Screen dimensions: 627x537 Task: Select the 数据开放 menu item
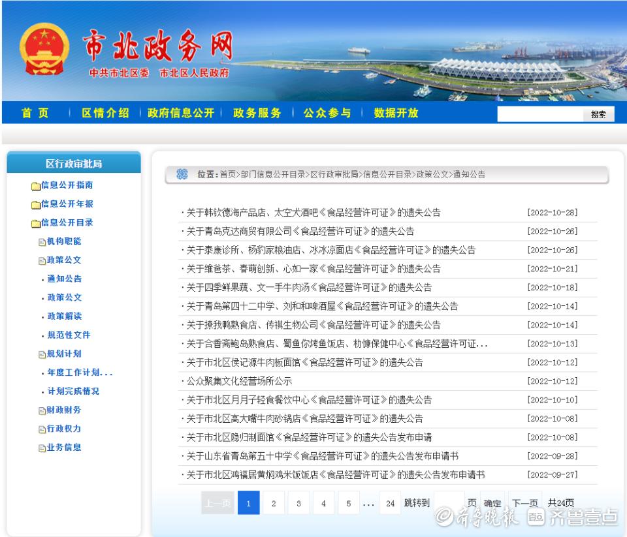[395, 112]
